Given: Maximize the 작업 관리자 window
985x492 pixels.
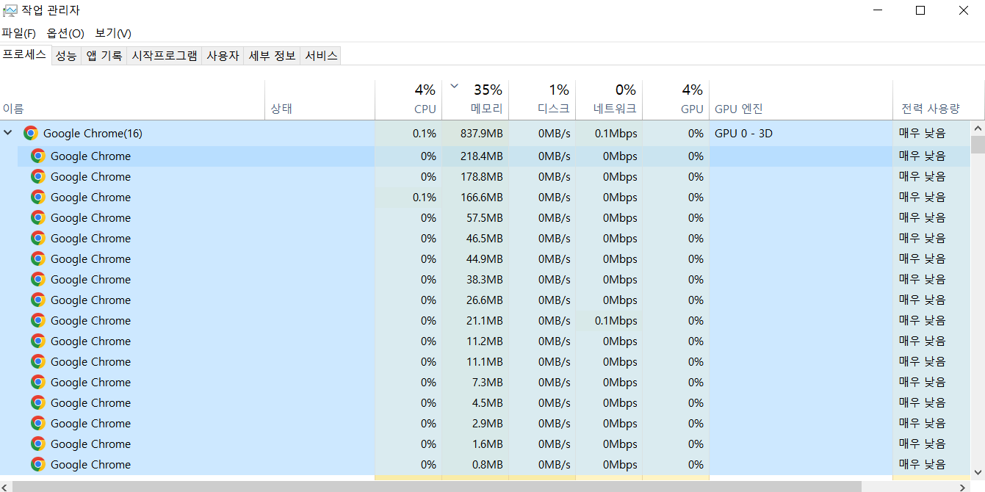Looking at the screenshot, I should [920, 10].
